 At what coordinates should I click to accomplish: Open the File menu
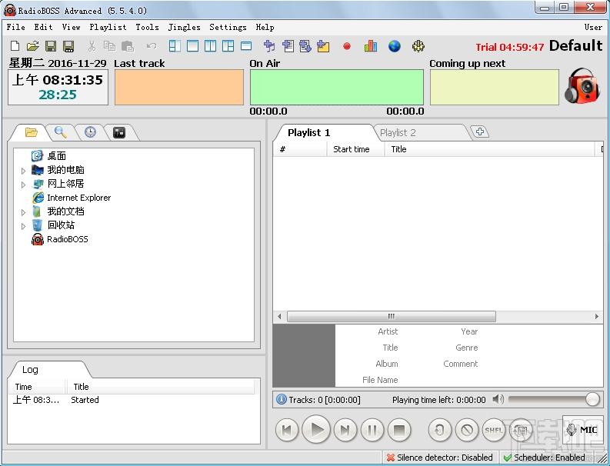click(16, 27)
